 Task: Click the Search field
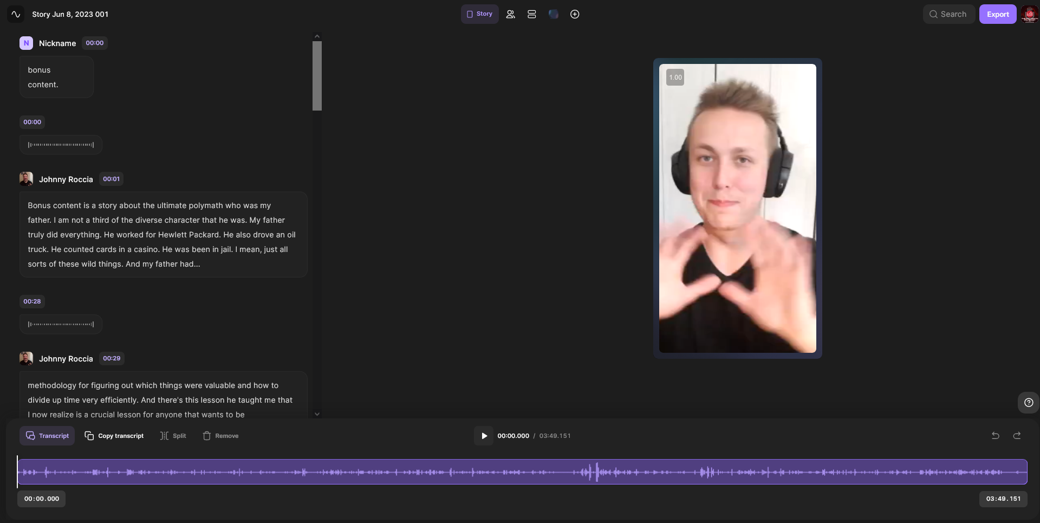(948, 15)
